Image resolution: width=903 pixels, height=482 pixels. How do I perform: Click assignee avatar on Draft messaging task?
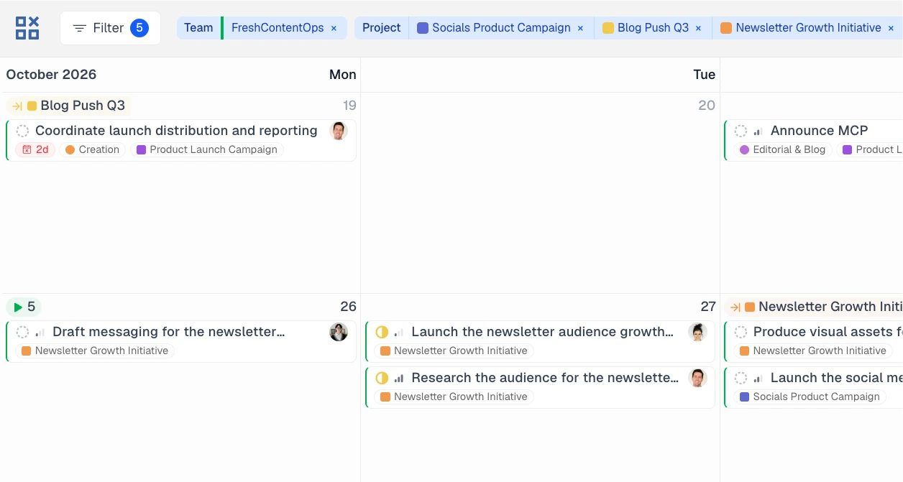coord(339,332)
